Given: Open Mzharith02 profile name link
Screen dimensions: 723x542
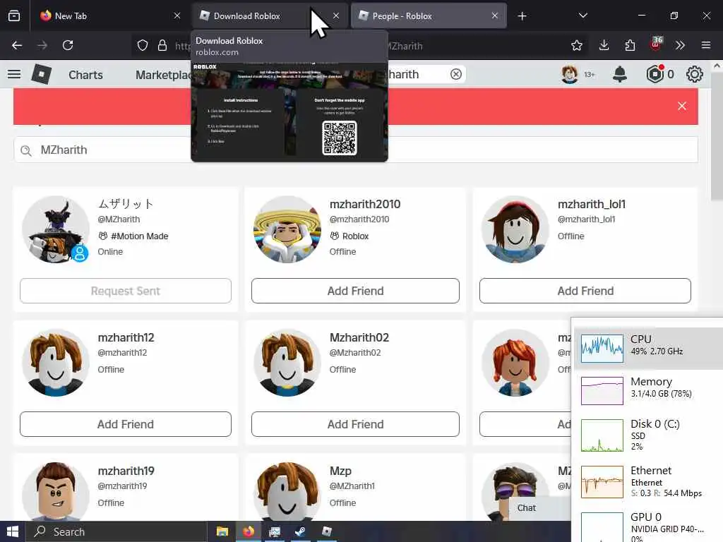Looking at the screenshot, I should tap(359, 337).
